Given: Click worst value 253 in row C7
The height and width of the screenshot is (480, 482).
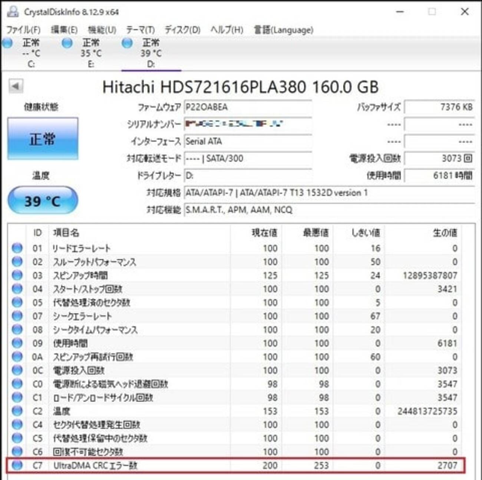Looking at the screenshot, I should click(321, 465).
